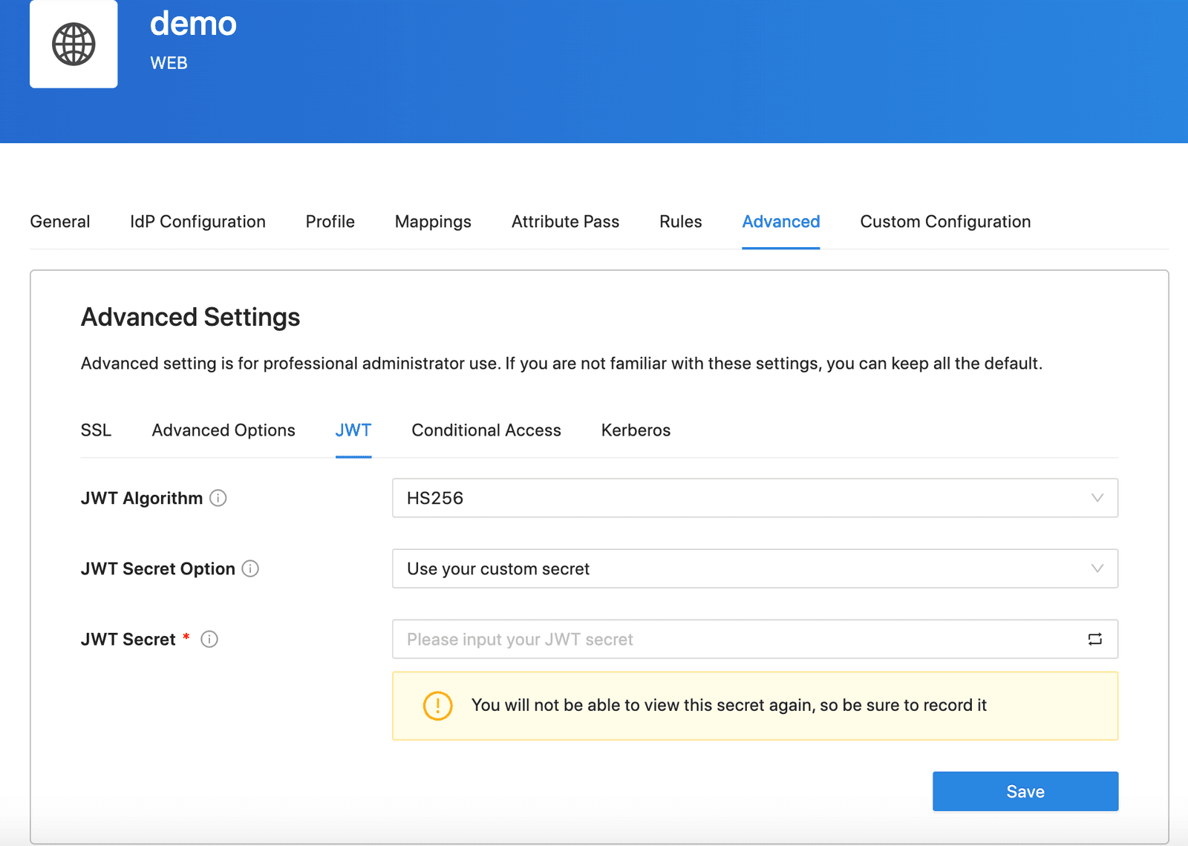Expand the JWT Secret Option dropdown

[755, 568]
